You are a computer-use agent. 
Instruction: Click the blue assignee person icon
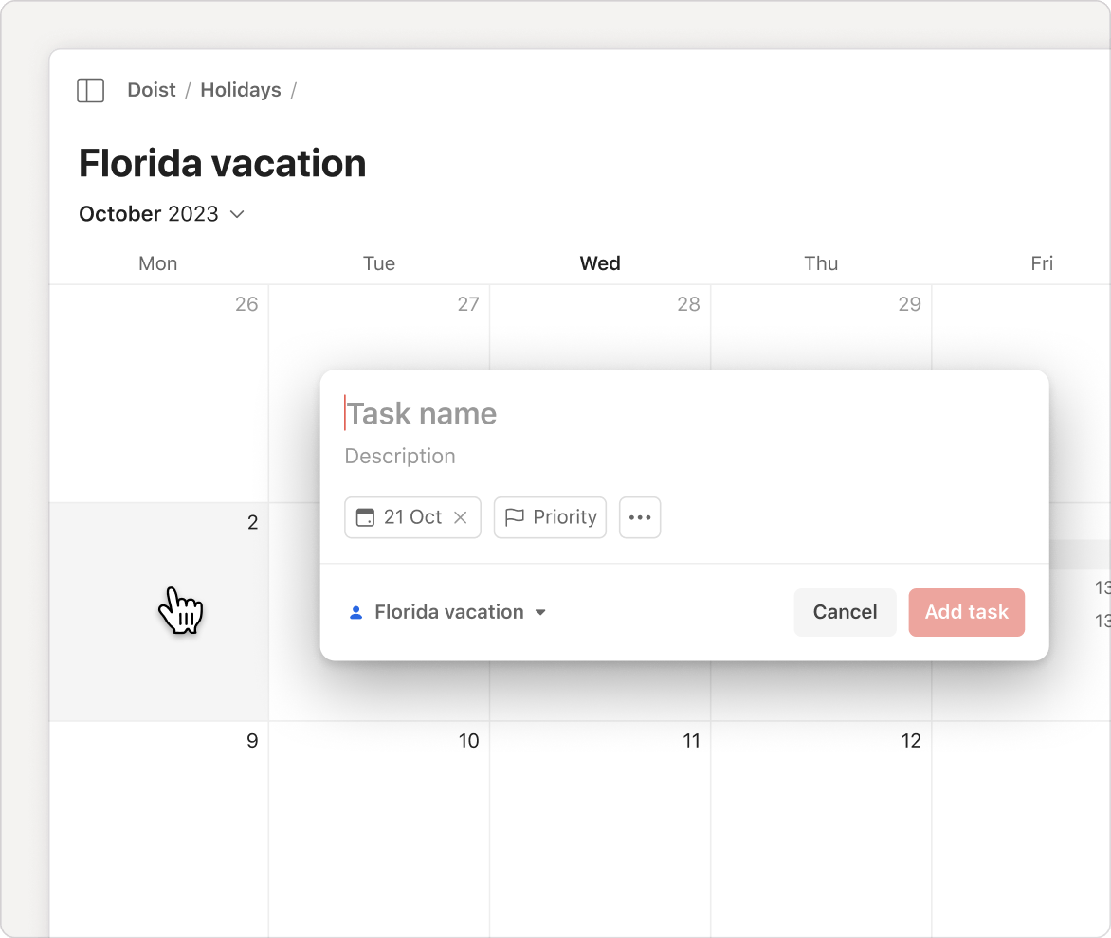pyautogui.click(x=355, y=612)
